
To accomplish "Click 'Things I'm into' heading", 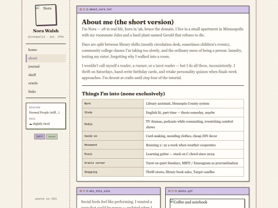I will tap(124, 93).
